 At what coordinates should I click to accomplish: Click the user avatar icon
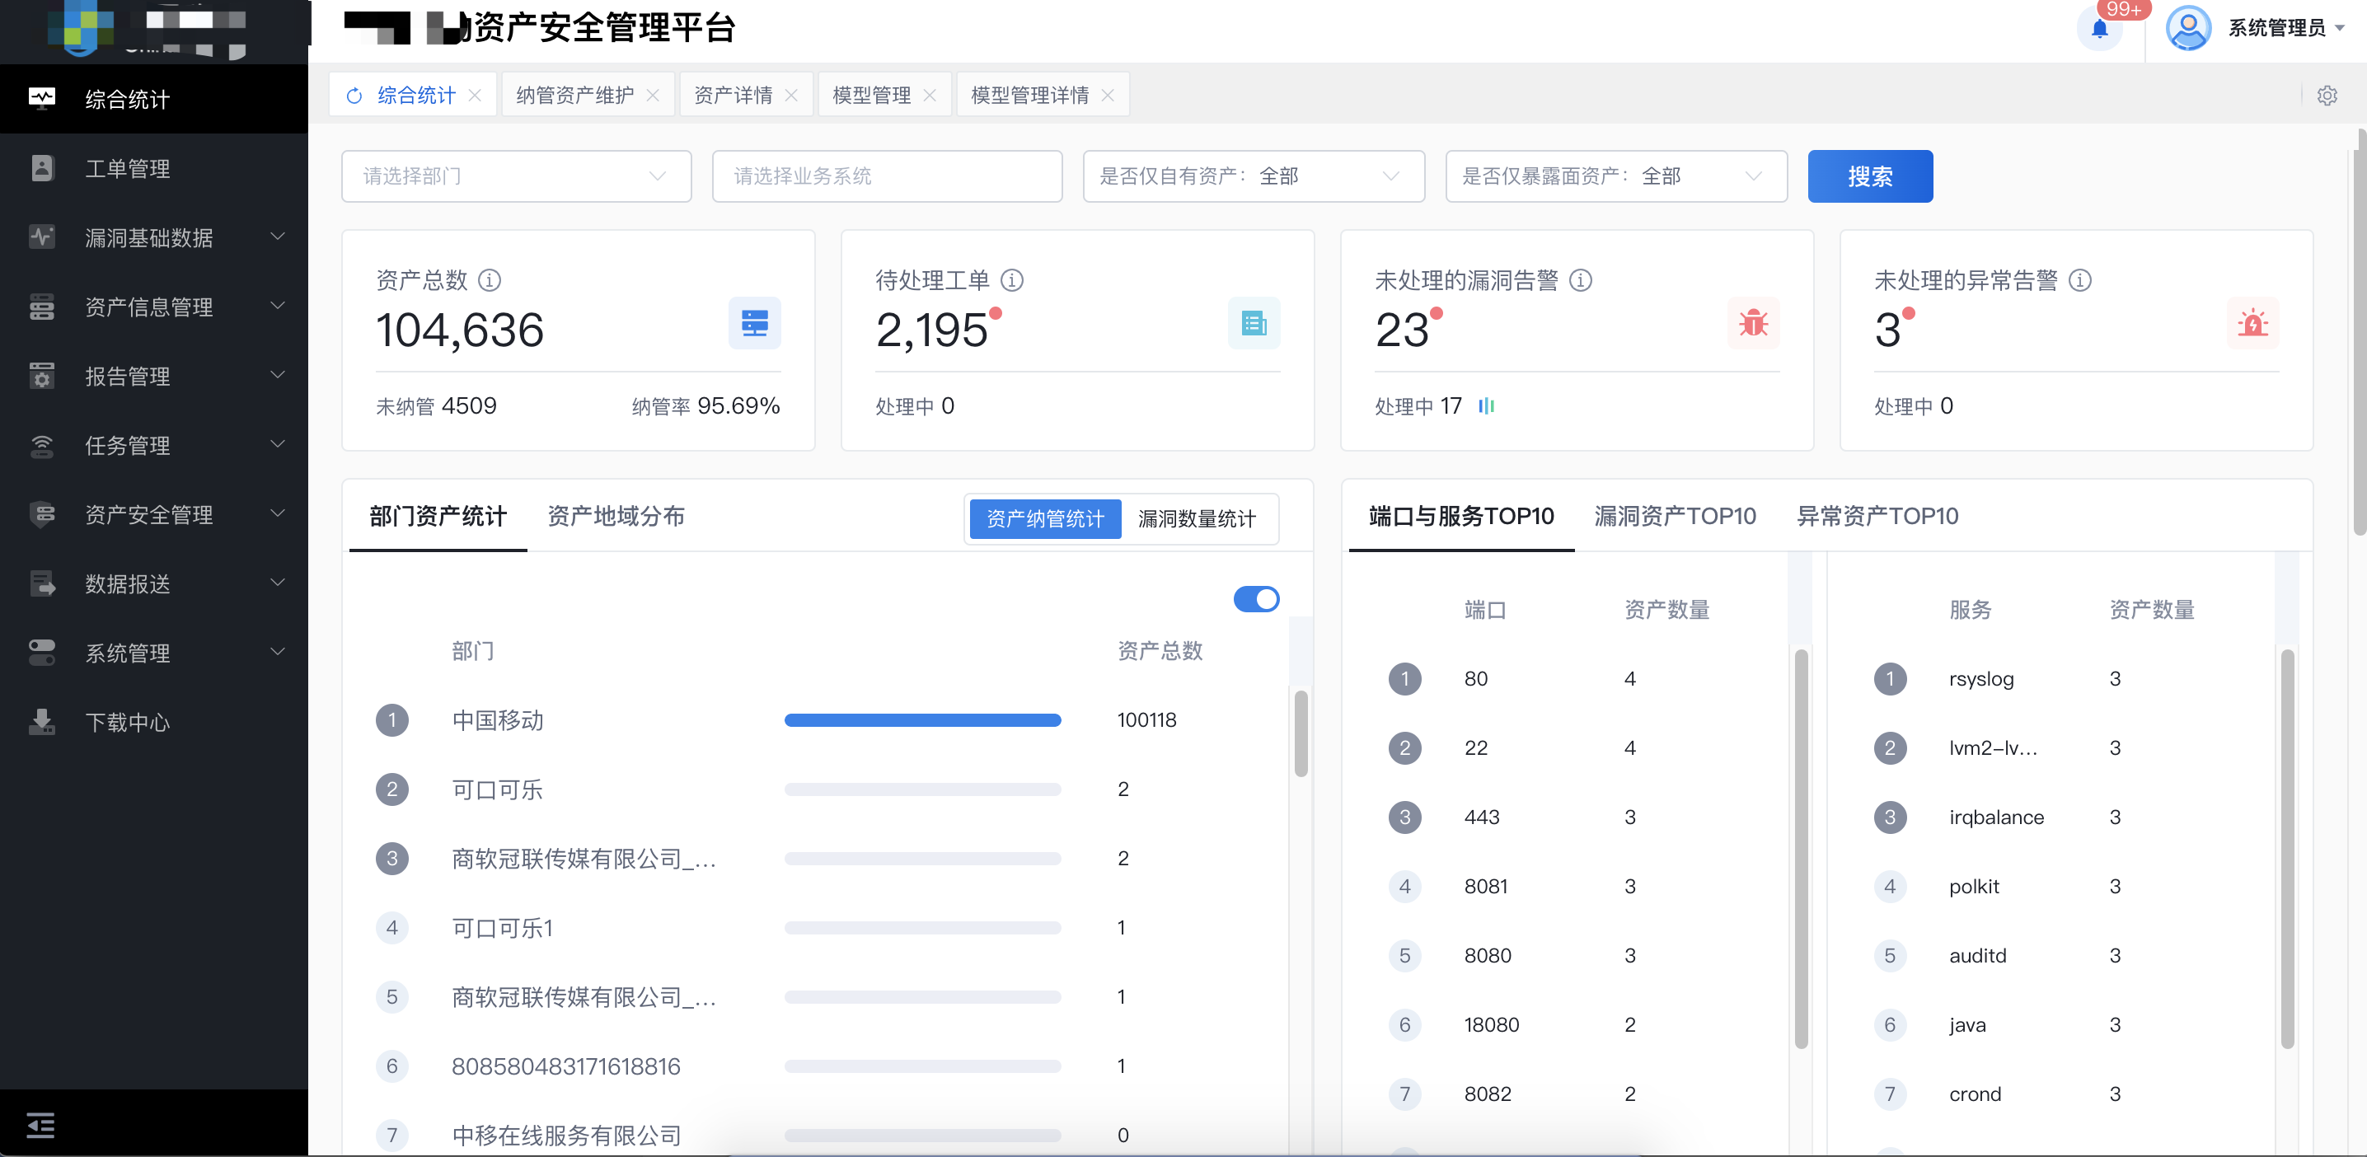[x=2188, y=29]
